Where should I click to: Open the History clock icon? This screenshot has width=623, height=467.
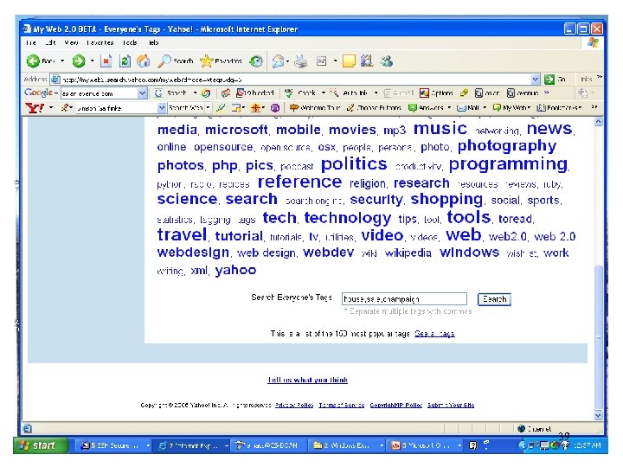(x=256, y=61)
